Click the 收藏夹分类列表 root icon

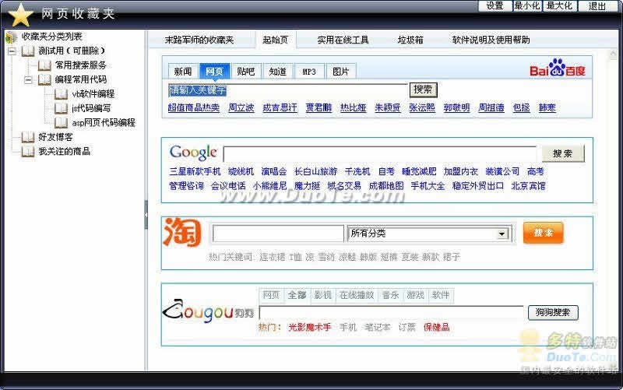pos(11,37)
